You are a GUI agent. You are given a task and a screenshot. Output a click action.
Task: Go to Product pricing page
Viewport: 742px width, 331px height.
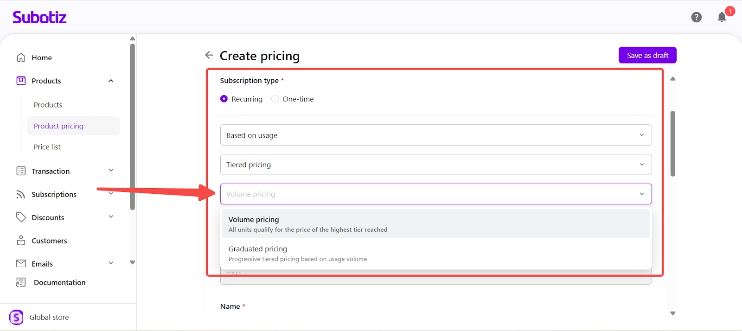58,126
